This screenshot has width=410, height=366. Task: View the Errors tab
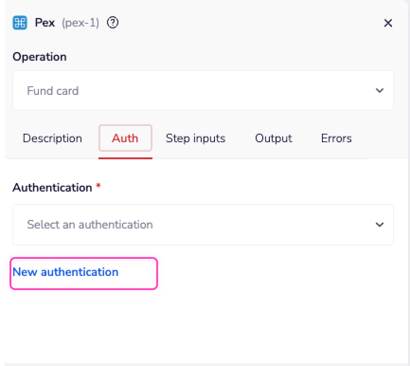pyautogui.click(x=336, y=138)
